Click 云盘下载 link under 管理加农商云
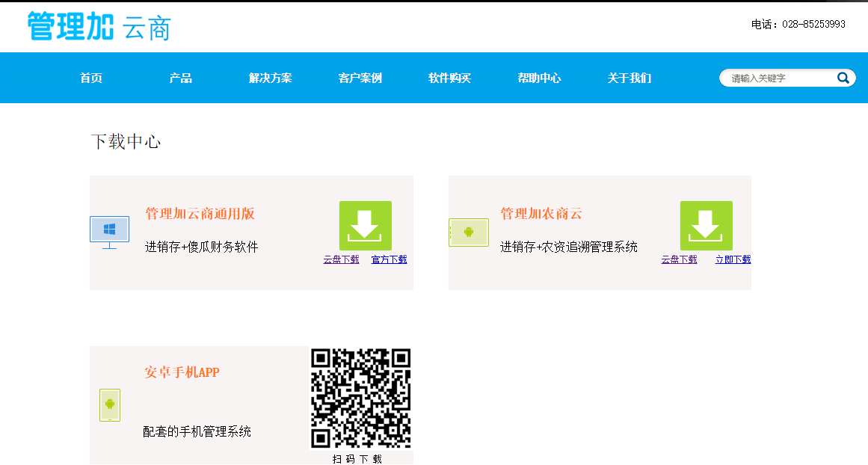868x465 pixels. [680, 259]
